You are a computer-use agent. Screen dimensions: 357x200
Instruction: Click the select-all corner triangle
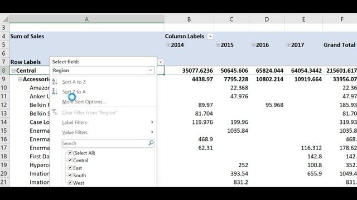pos(6,19)
